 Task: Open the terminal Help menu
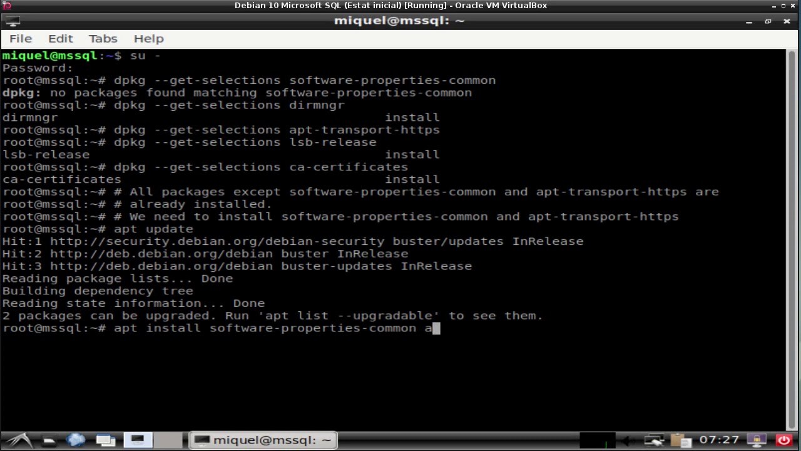pos(148,39)
